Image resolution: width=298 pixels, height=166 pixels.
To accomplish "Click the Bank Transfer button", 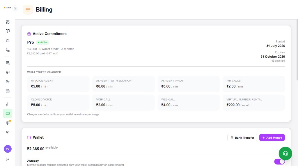I will [x=242, y=138].
